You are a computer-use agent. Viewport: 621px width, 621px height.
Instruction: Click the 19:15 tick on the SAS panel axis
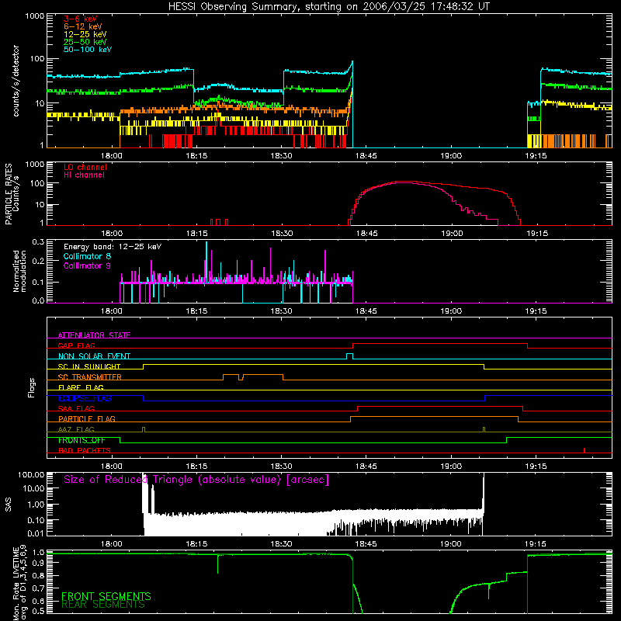(x=536, y=544)
